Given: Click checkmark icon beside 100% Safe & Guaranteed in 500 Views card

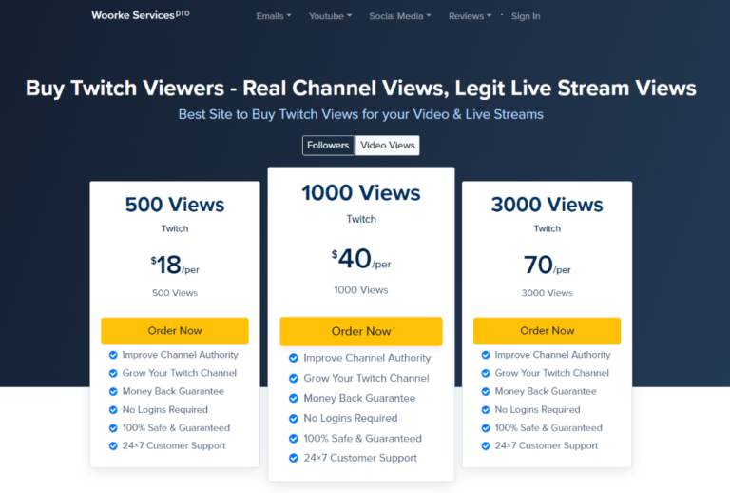Looking at the screenshot, I should pyautogui.click(x=113, y=428).
